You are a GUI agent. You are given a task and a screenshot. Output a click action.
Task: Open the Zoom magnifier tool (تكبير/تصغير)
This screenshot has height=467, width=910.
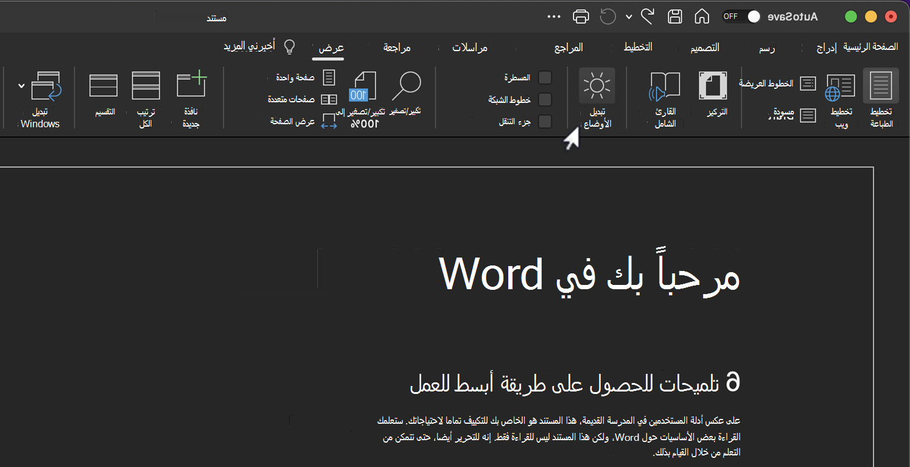[407, 93]
